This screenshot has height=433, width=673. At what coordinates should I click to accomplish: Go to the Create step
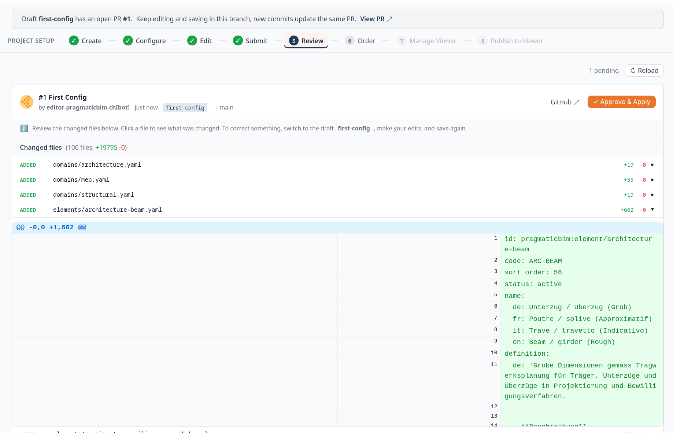pos(85,41)
